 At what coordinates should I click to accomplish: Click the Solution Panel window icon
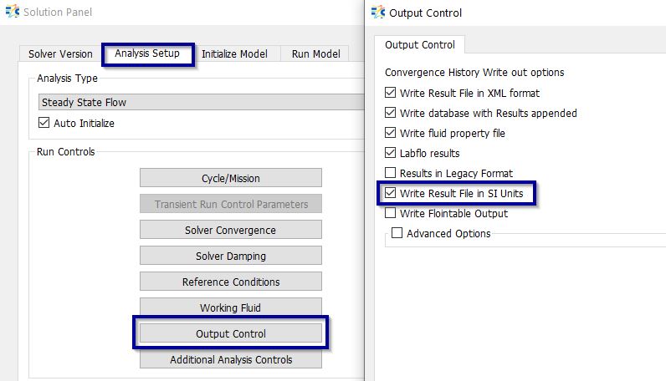12,13
